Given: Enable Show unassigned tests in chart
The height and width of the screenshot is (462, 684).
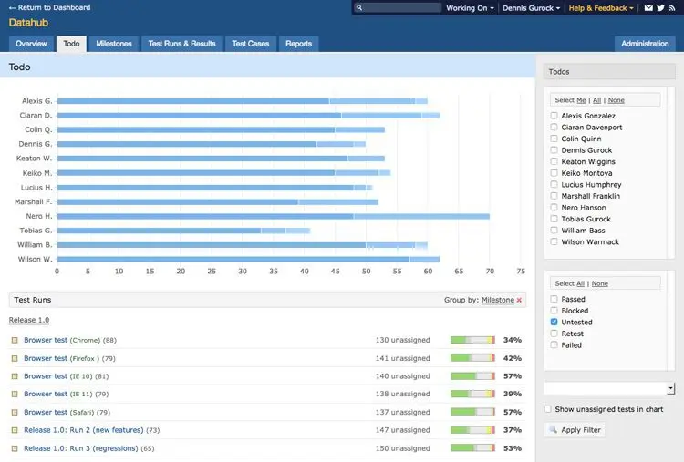Looking at the screenshot, I should tap(548, 409).
